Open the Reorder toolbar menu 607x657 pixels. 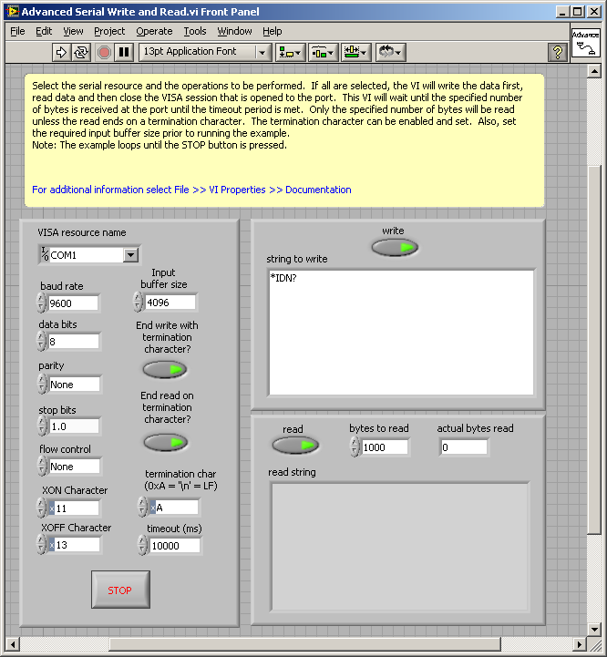pyautogui.click(x=390, y=52)
